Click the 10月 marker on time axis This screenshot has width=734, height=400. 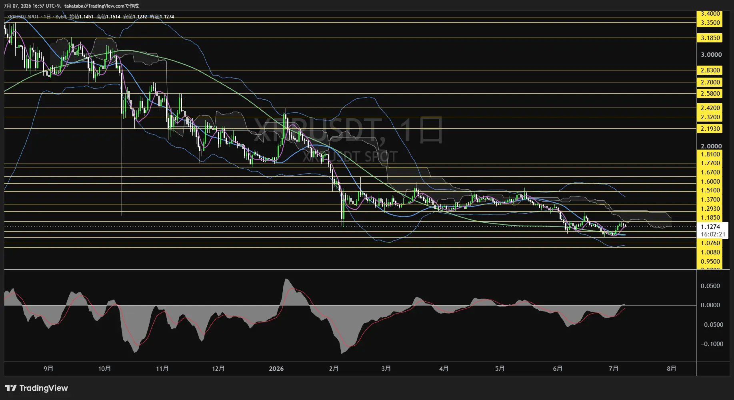104,369
